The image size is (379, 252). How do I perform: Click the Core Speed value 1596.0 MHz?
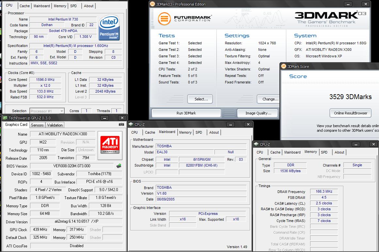pos(45,80)
